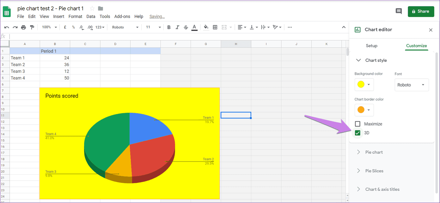Open the Format menu

coord(75,16)
